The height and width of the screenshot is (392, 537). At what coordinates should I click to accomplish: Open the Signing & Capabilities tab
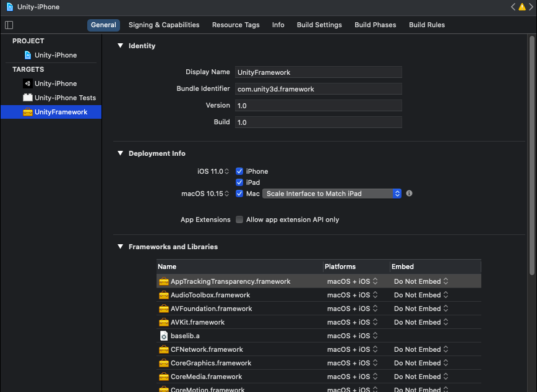coord(164,25)
